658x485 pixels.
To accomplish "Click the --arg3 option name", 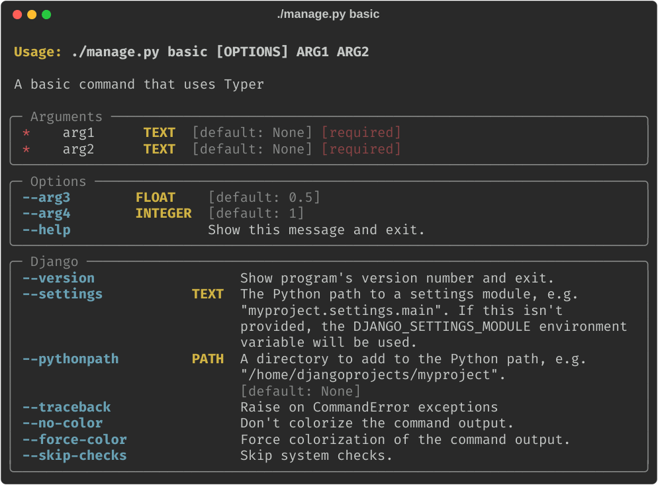I will coord(46,198).
